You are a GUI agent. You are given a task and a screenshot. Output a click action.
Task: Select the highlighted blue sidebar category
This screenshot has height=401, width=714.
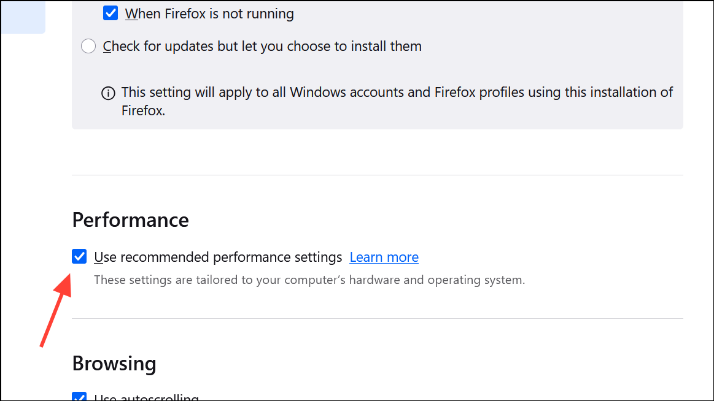[22, 16]
